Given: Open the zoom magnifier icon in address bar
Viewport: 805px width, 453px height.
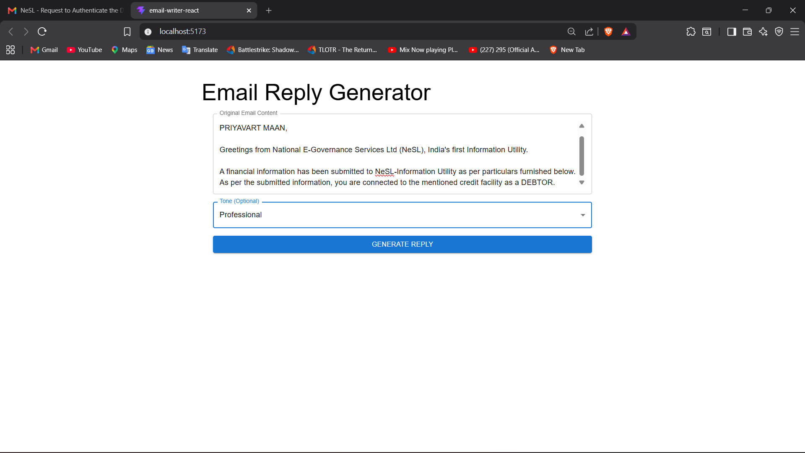Looking at the screenshot, I should pos(571,31).
